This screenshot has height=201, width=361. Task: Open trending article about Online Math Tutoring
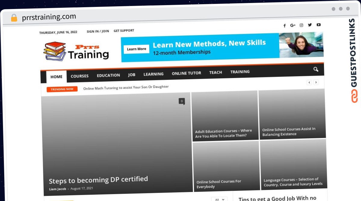tap(126, 87)
